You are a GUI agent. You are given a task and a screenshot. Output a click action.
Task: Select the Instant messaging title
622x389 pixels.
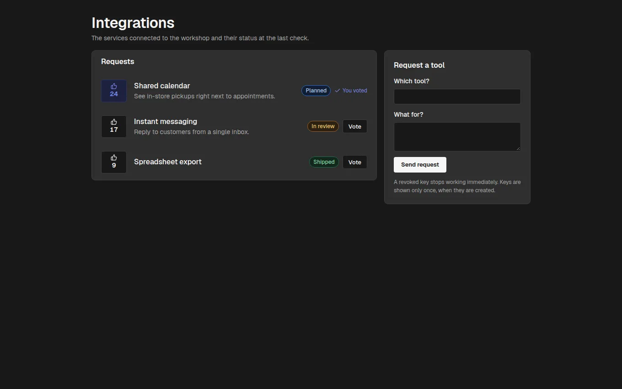[166, 121]
